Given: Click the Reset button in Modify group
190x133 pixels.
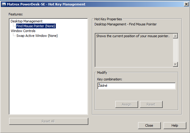Looking at the screenshot, I should pos(151,104).
